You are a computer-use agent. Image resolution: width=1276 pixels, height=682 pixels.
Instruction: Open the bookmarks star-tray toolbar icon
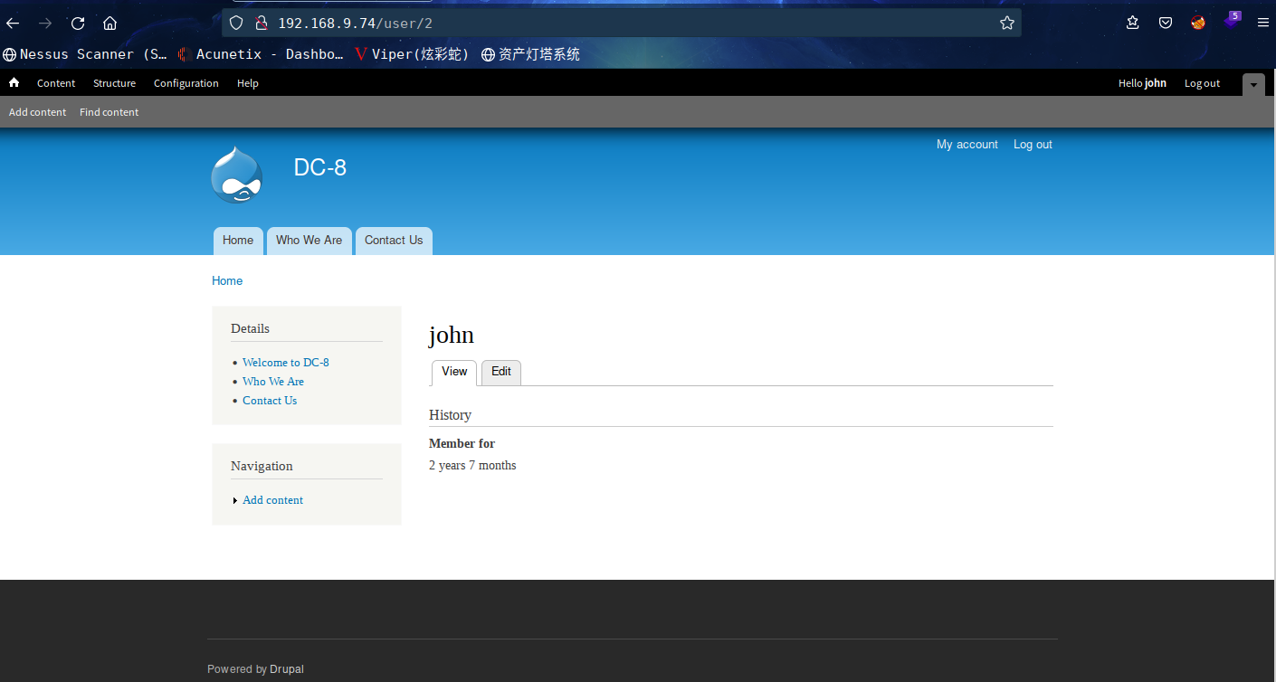tap(1133, 24)
